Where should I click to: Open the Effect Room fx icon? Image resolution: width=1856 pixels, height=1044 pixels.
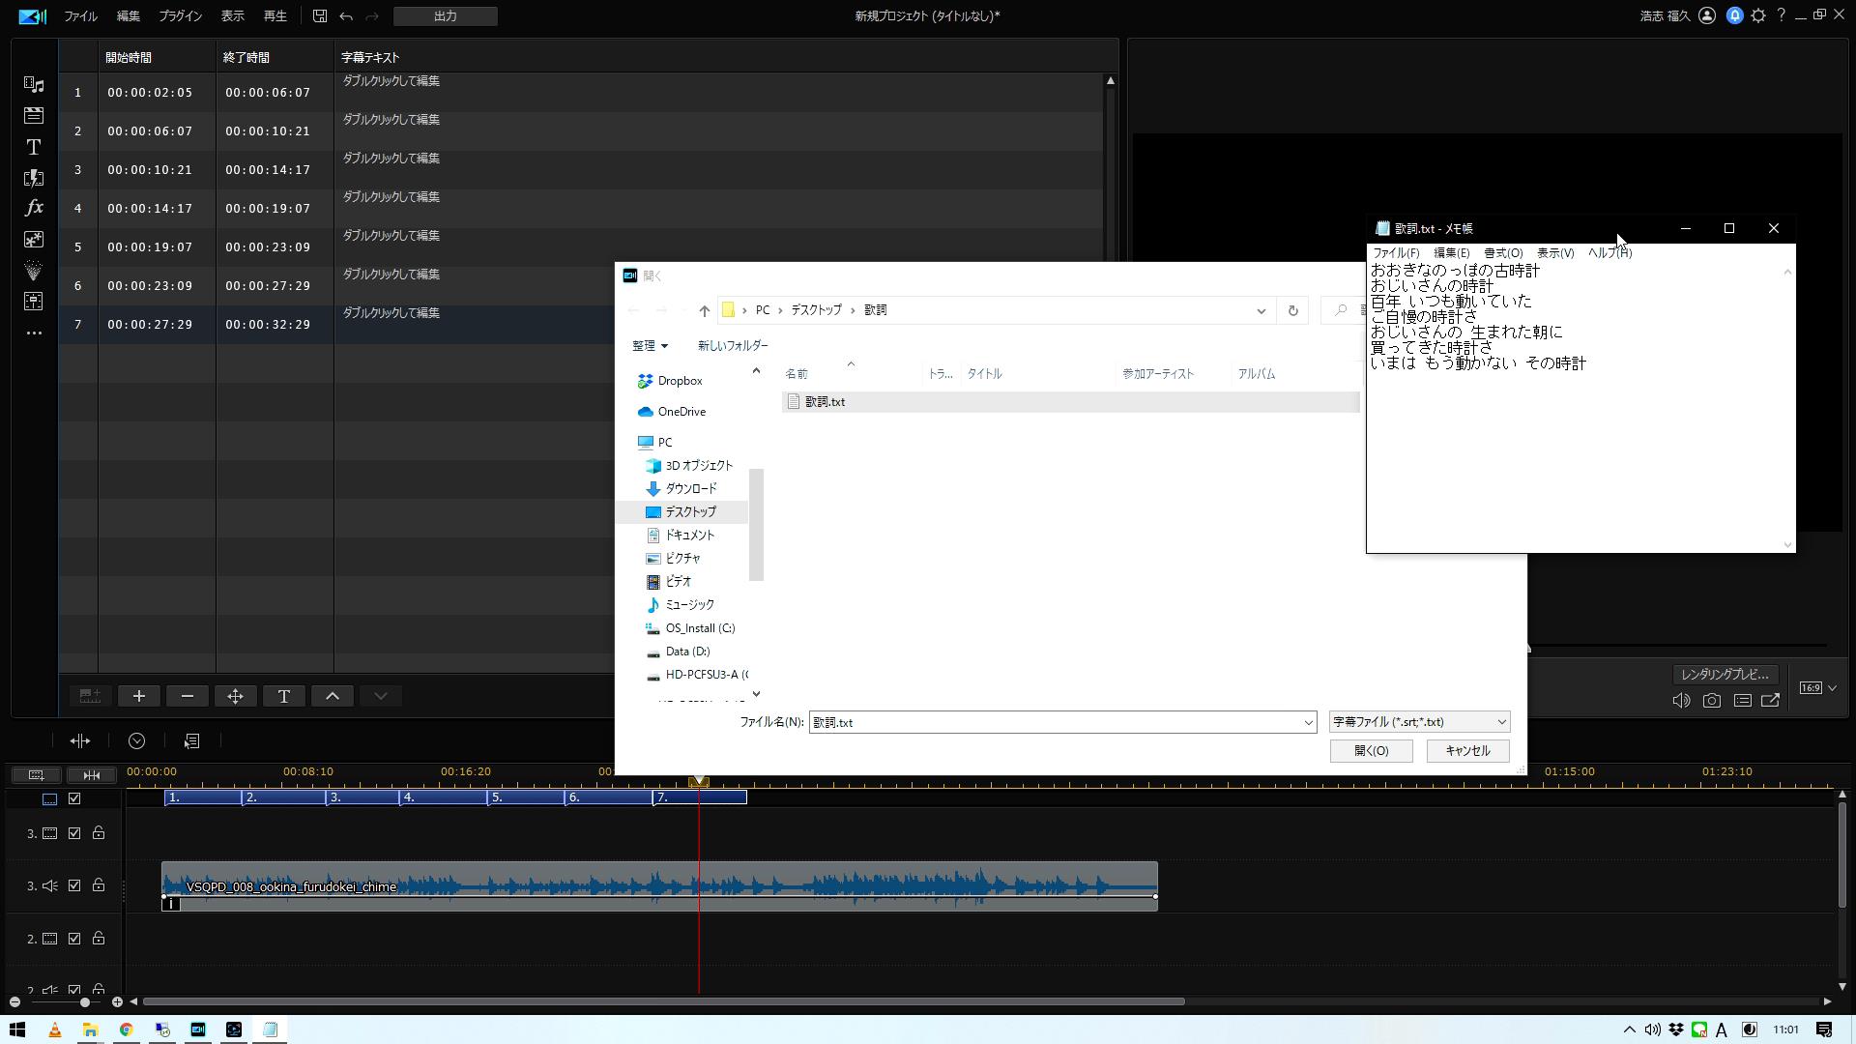pos(34,208)
